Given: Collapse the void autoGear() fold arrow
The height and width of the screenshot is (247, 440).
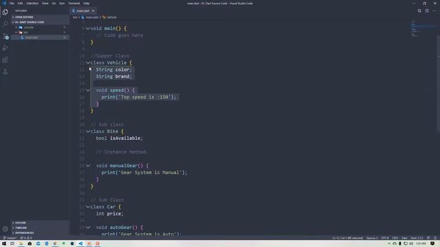Looking at the screenshot, I should tap(88, 227).
